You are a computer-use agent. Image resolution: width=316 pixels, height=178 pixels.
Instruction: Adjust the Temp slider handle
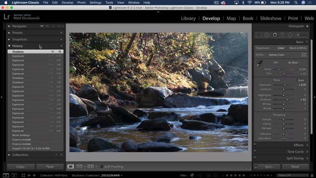click(x=279, y=69)
